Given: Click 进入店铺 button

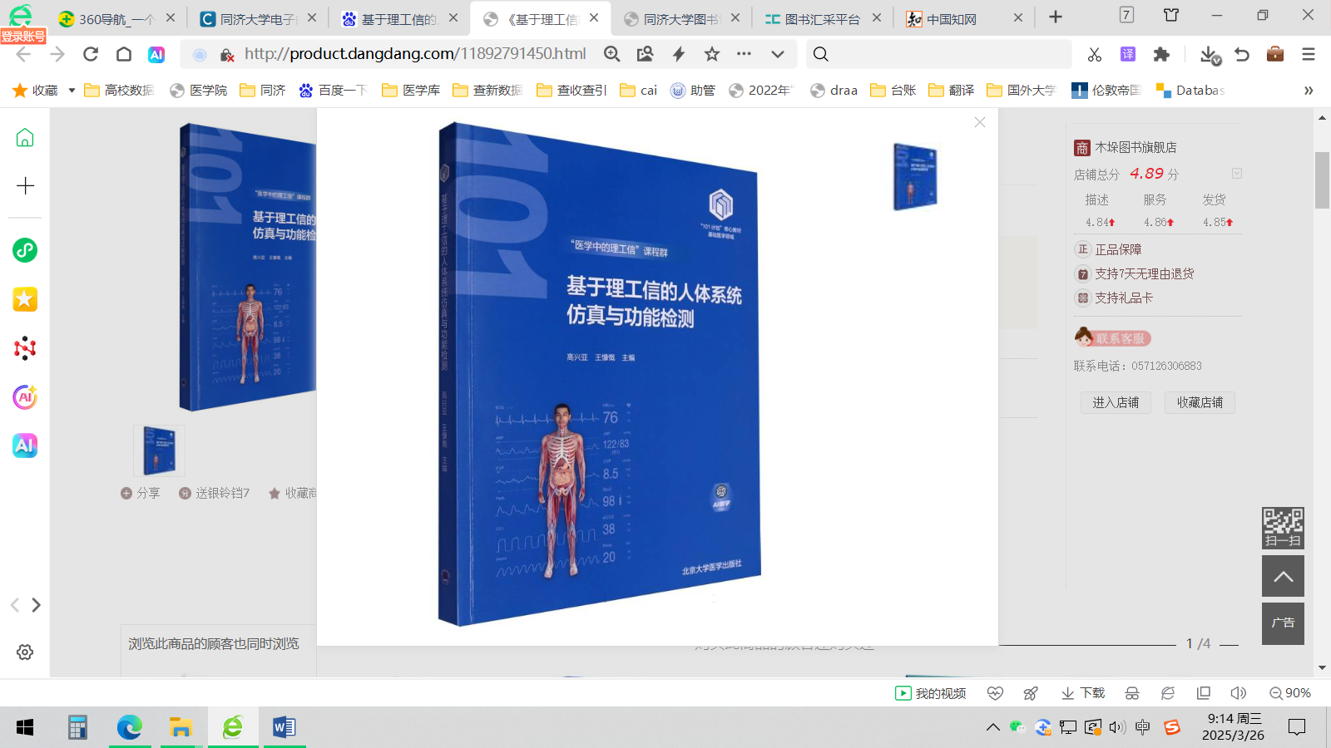Looking at the screenshot, I should pos(1116,402).
